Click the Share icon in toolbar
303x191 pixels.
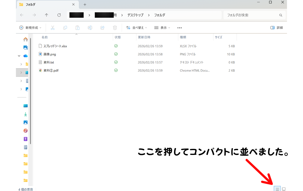click(x=102, y=28)
